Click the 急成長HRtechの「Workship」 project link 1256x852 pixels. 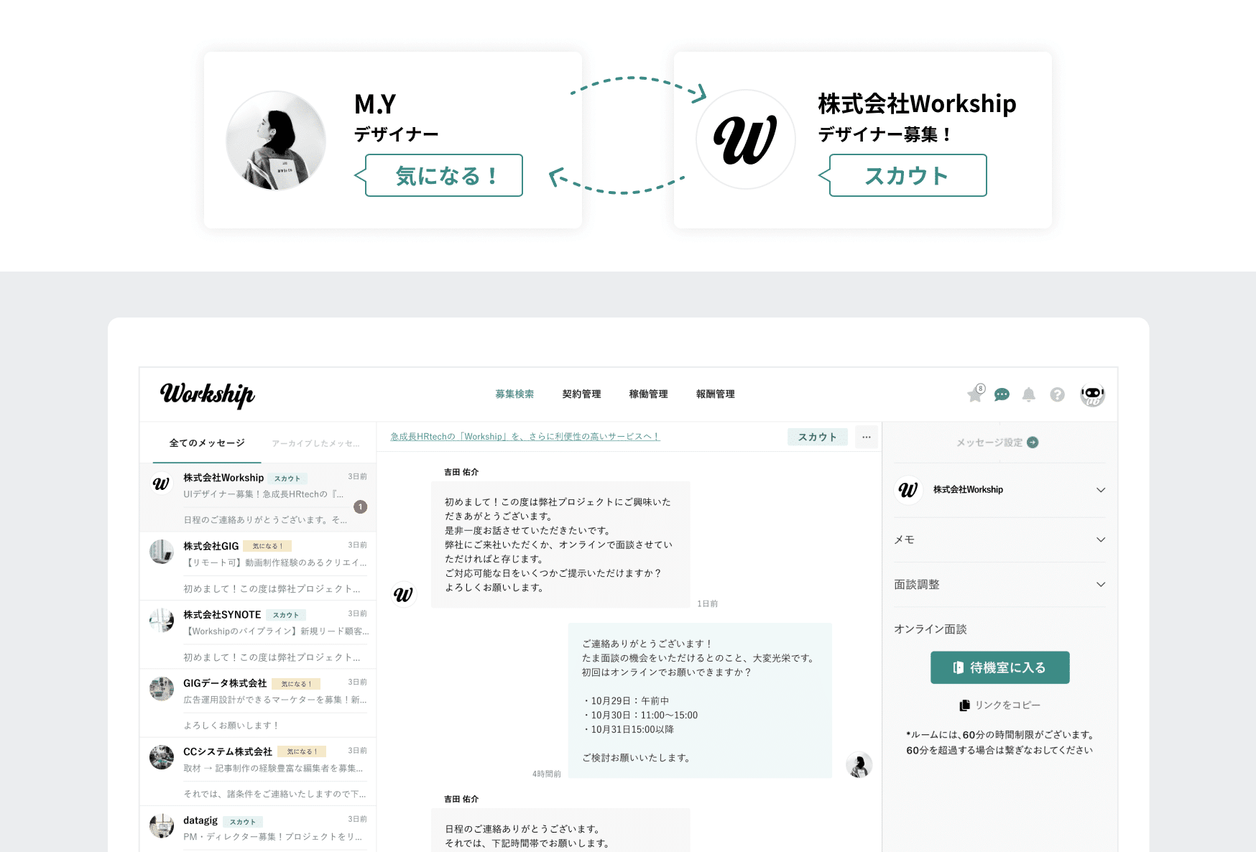[525, 437]
